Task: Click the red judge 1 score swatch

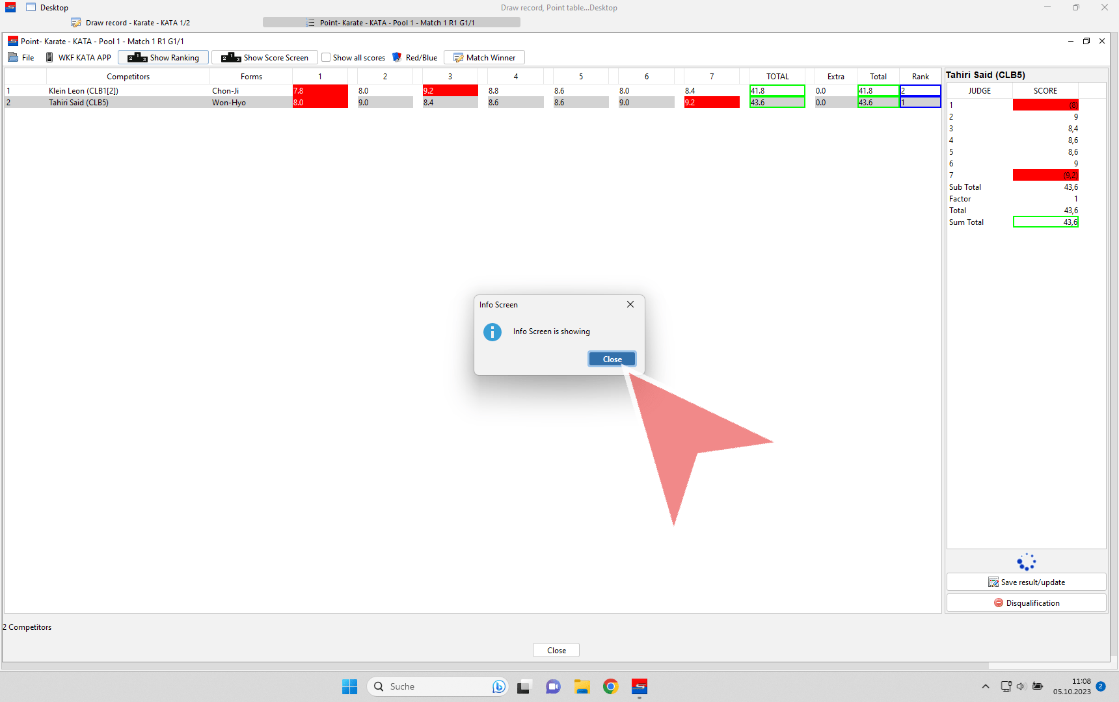Action: (x=1045, y=105)
